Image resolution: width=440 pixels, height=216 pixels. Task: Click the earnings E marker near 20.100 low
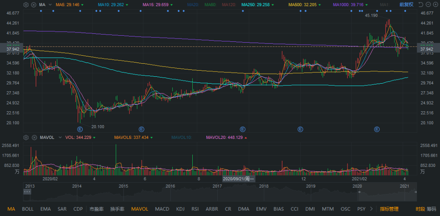(x=80, y=129)
